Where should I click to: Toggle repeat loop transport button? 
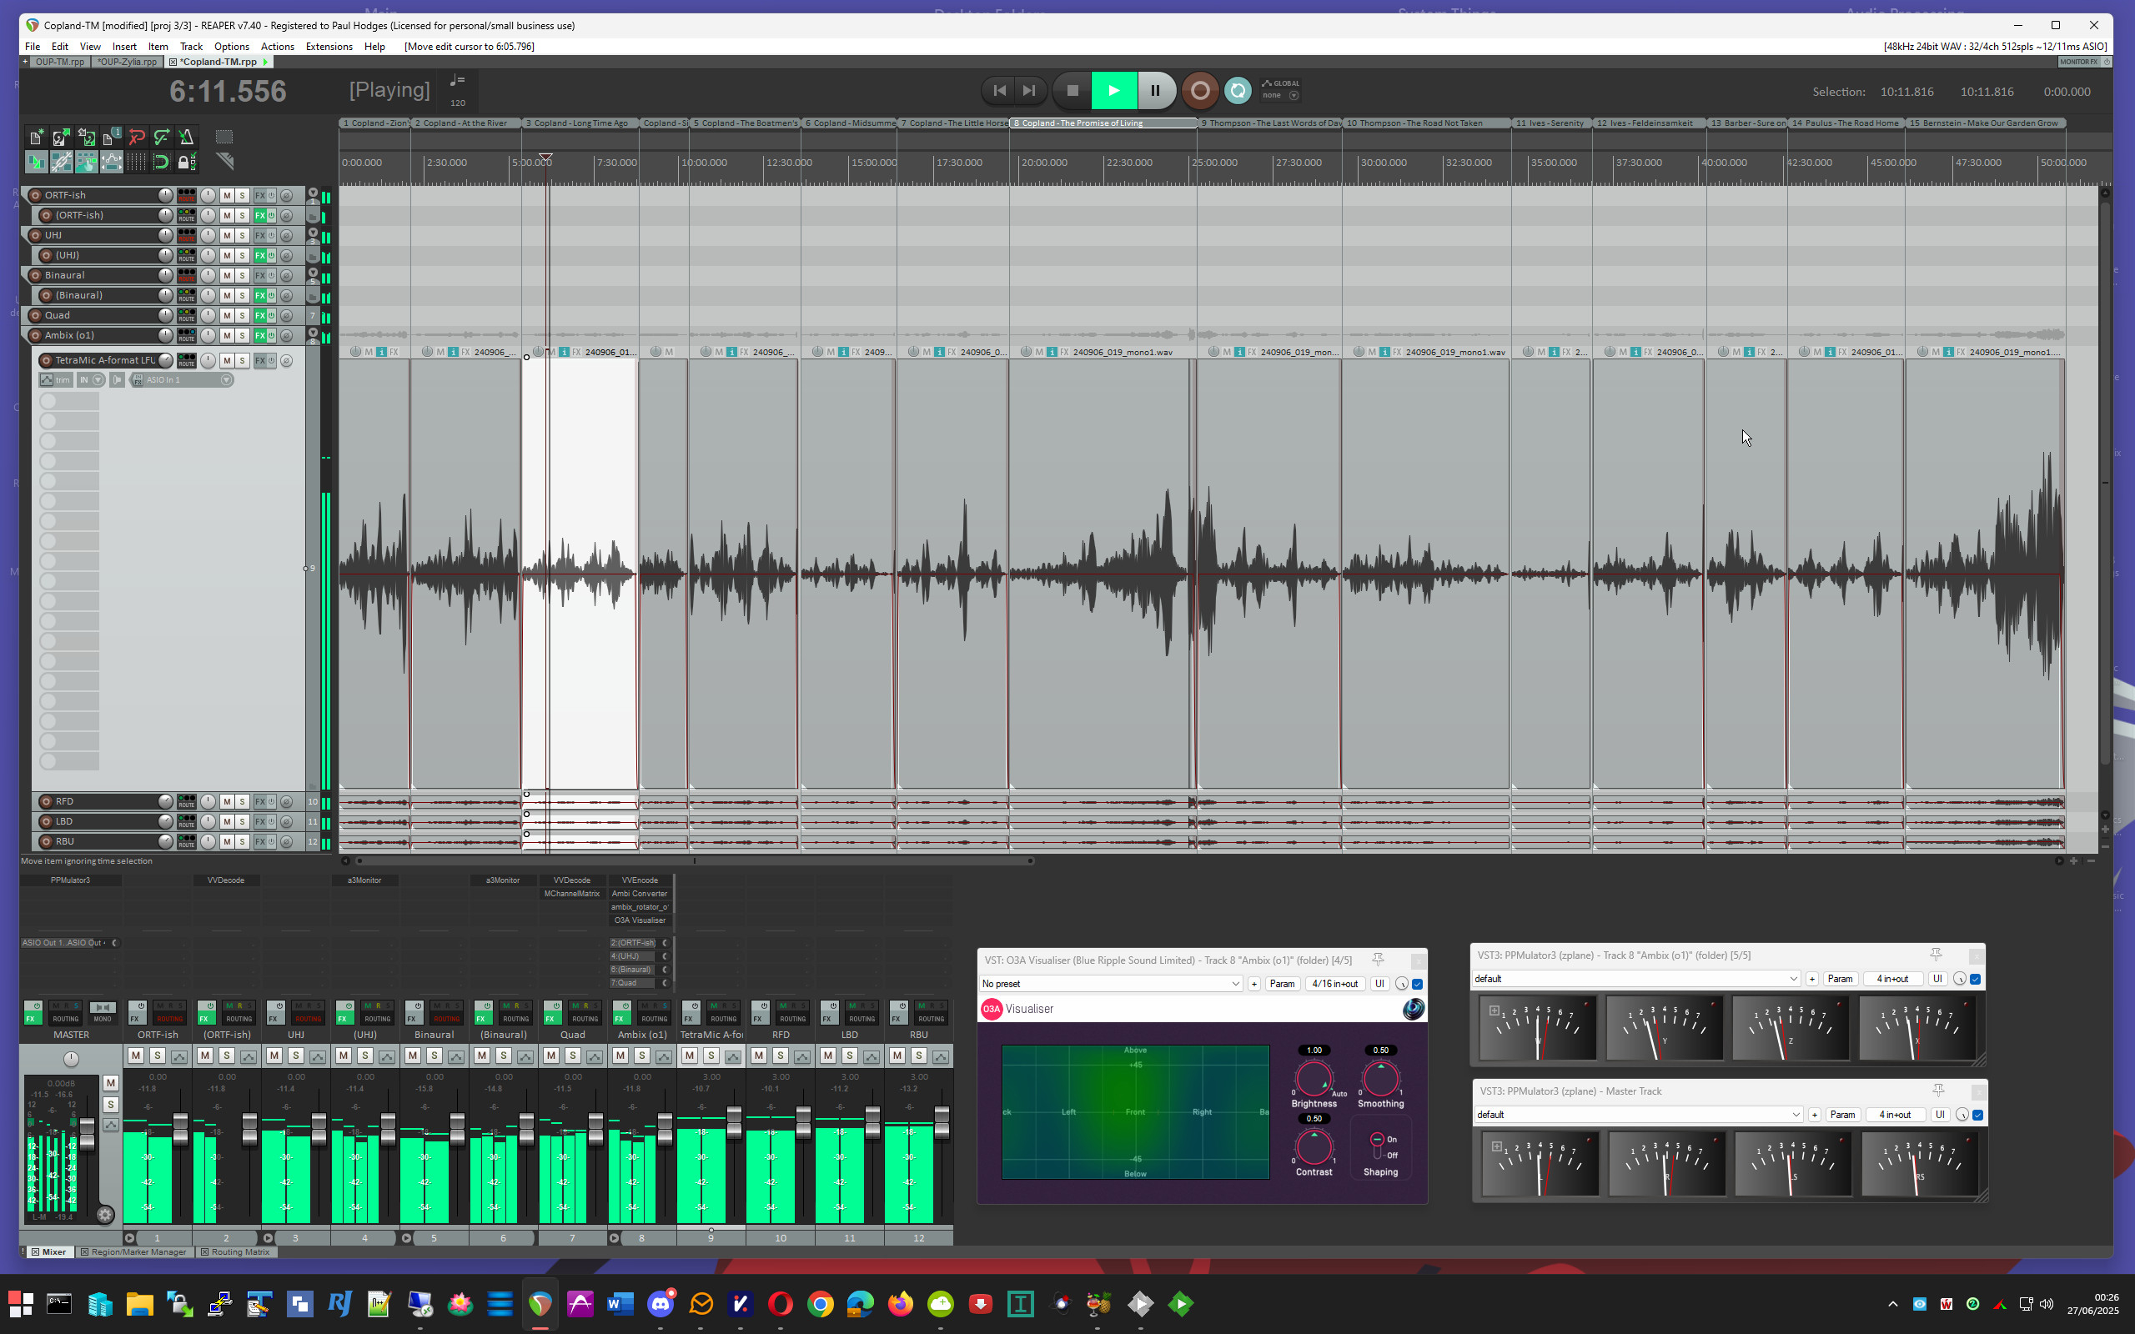(x=1238, y=91)
